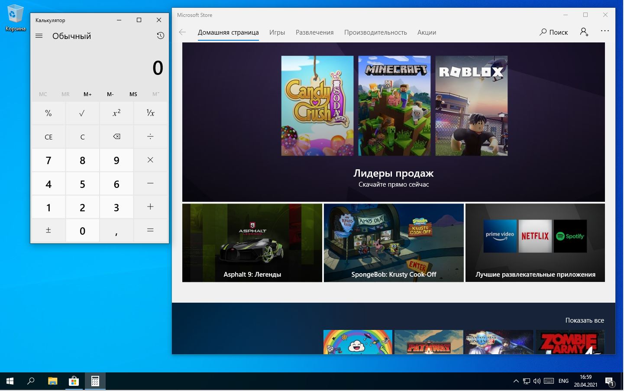Click the decimal comma key
The height and width of the screenshot is (391, 624).
click(x=116, y=230)
